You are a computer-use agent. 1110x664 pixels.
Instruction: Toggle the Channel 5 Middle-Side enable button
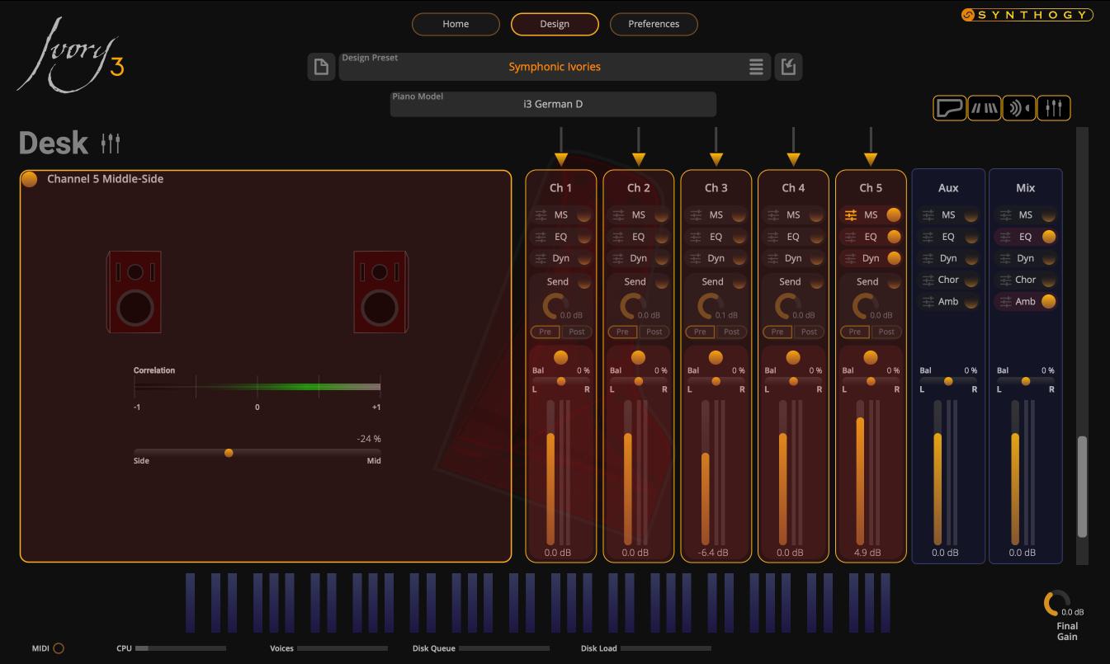pyautogui.click(x=30, y=179)
